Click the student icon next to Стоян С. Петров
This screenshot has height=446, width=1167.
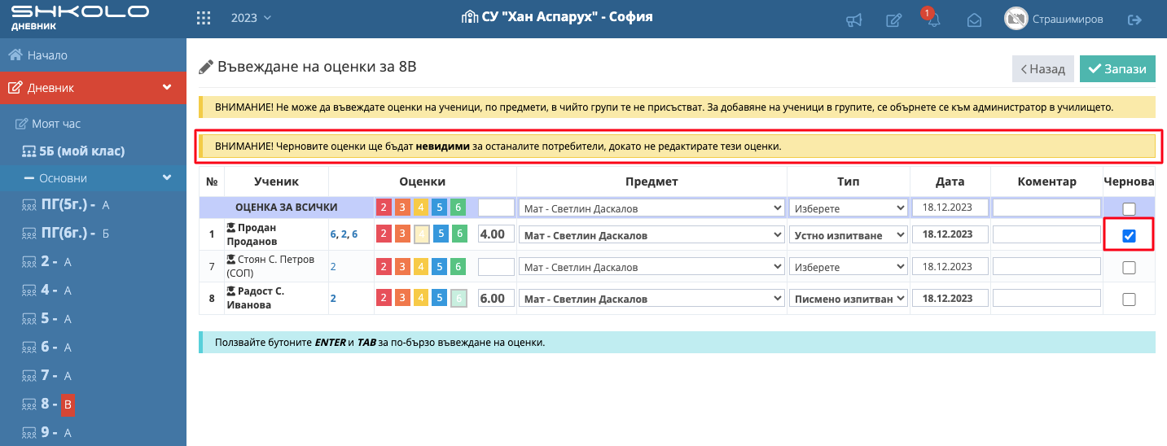click(231, 260)
